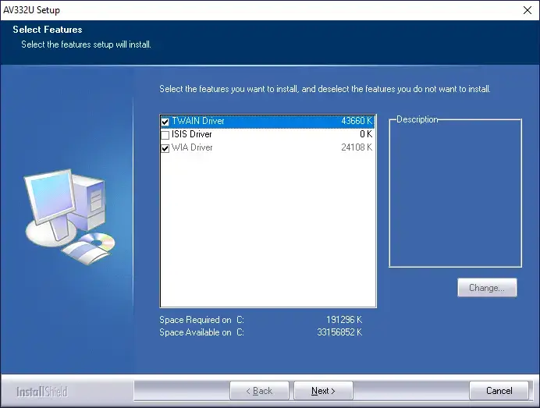Screen dimensions: 540x408
Task: Click the 43660 K size value
Action: [357, 122]
